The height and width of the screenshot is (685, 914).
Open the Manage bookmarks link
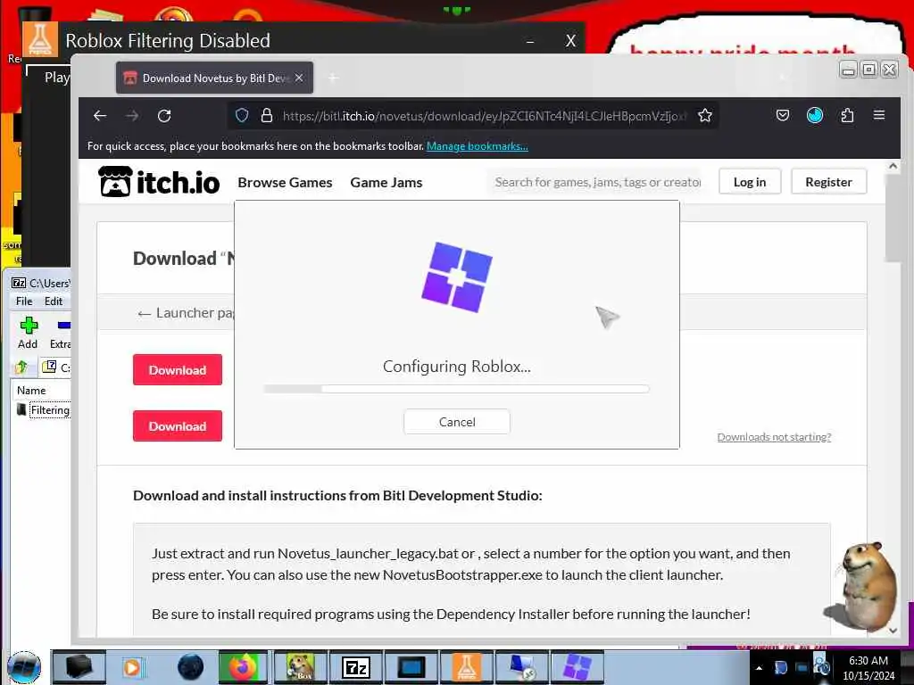(478, 146)
